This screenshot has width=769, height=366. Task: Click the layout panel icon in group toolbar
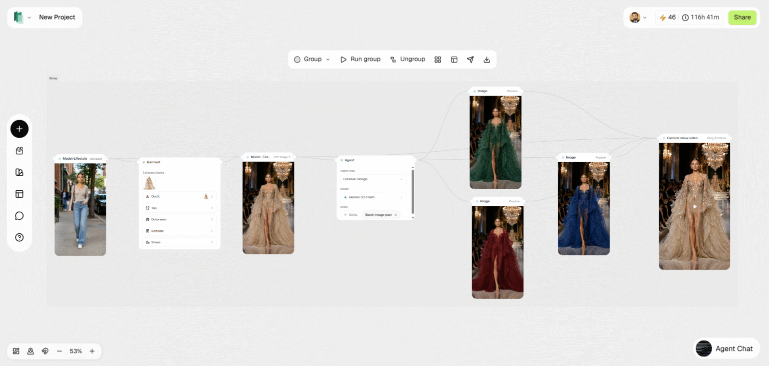tap(454, 60)
